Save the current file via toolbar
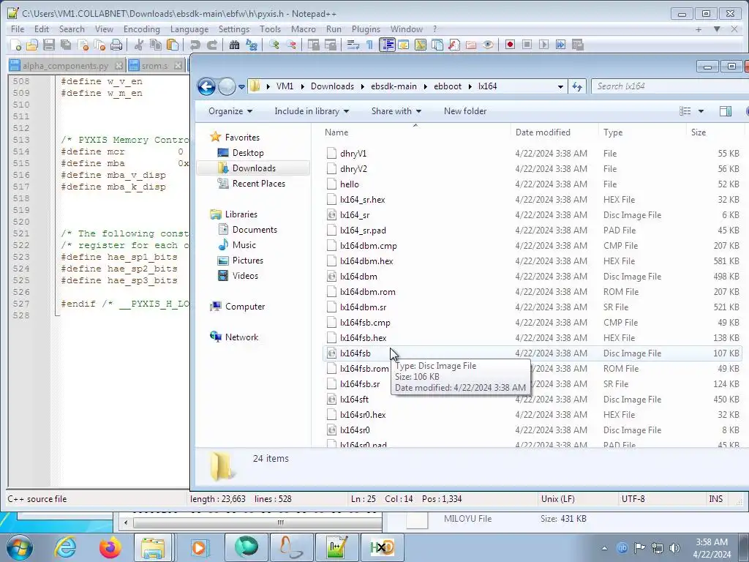 49,45
